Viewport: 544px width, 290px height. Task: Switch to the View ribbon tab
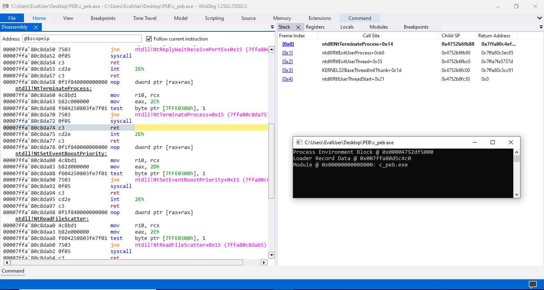68,18
